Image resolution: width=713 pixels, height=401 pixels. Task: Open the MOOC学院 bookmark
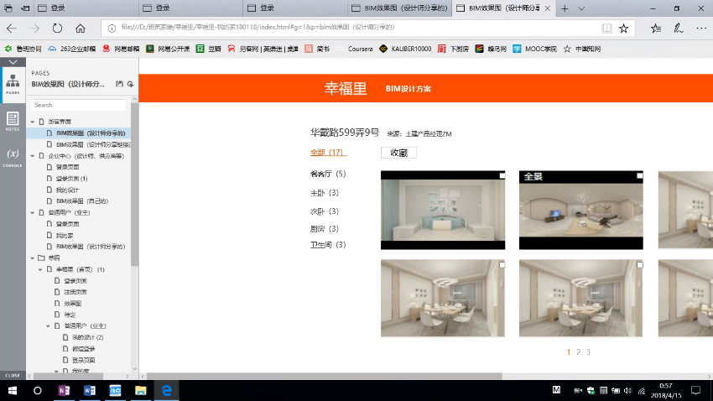point(535,49)
